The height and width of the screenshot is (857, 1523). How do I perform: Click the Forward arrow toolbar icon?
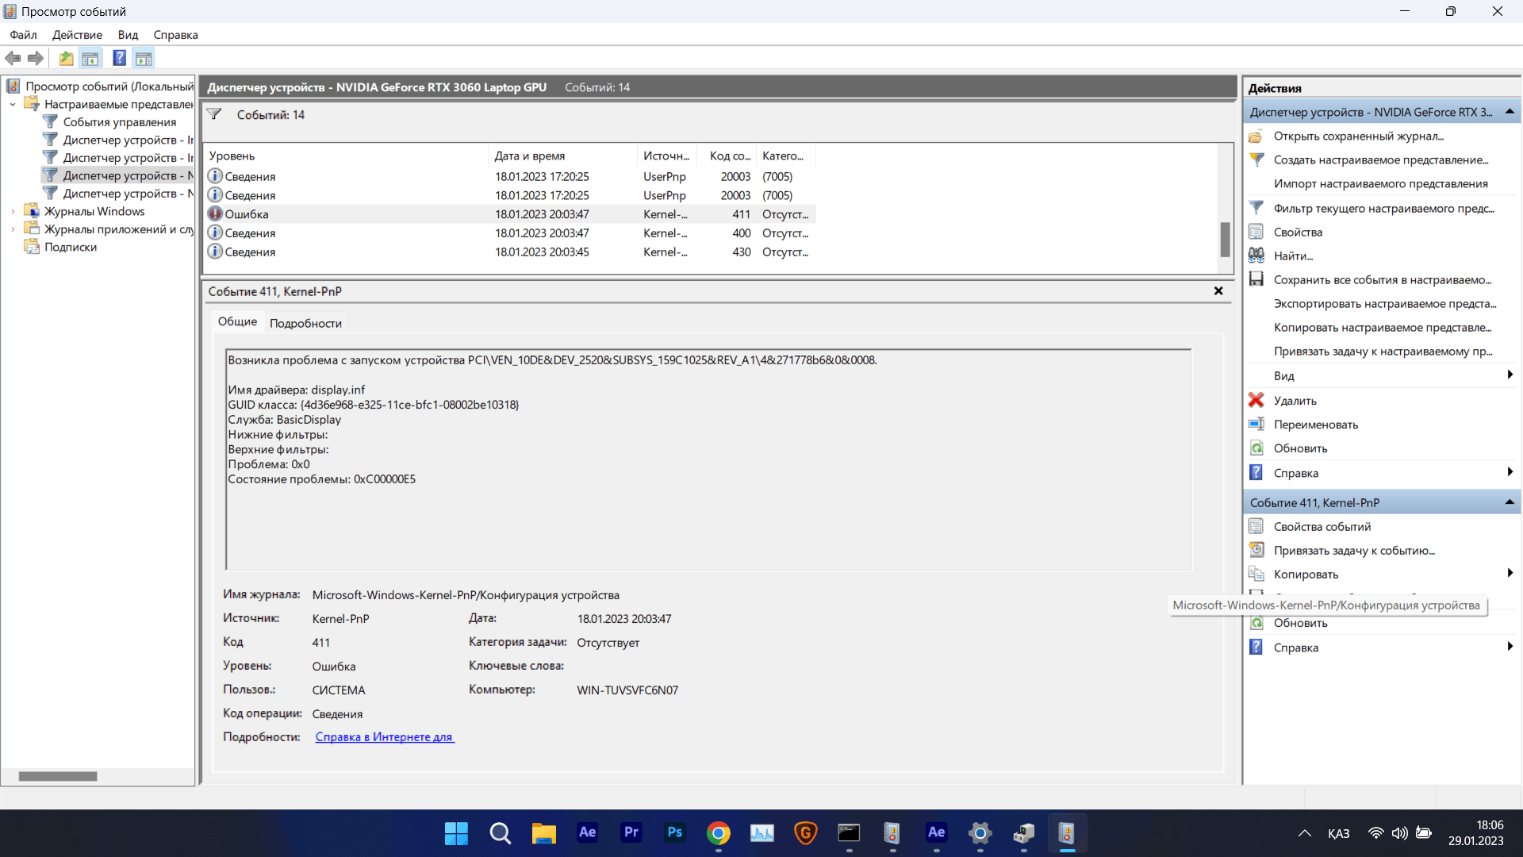point(35,58)
